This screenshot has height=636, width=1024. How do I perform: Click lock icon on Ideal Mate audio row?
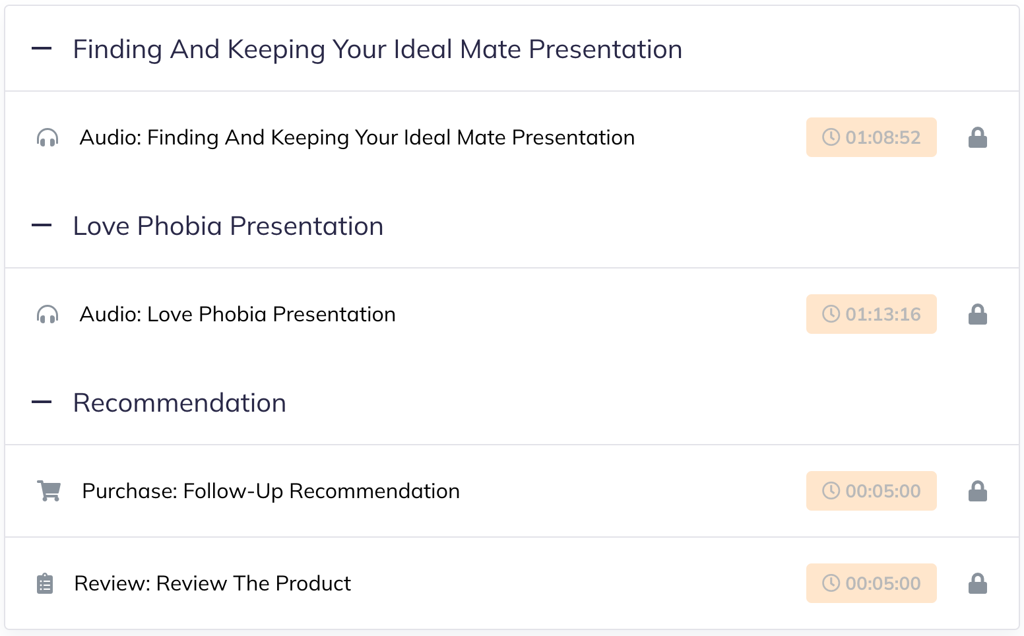point(977,137)
